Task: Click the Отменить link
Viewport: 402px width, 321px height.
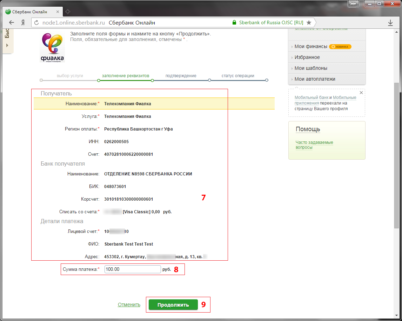Action: coord(129,305)
